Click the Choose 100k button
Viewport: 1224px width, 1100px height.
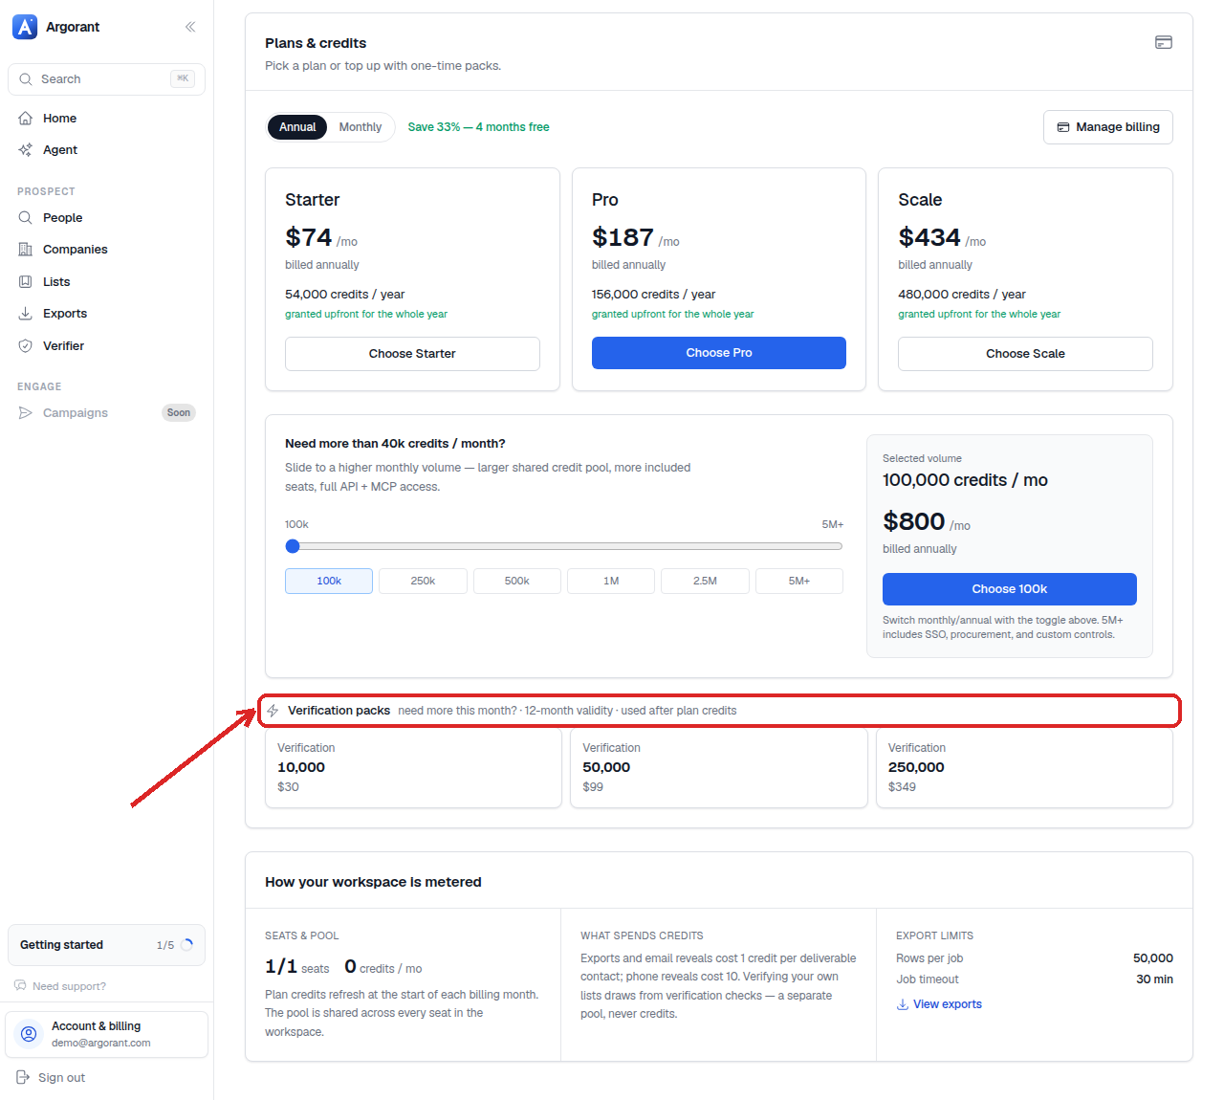click(x=1010, y=589)
